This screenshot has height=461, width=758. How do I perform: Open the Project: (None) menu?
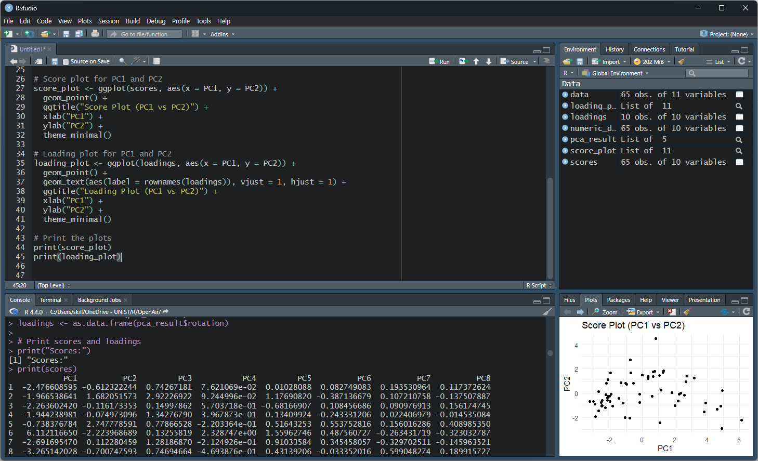(x=727, y=34)
